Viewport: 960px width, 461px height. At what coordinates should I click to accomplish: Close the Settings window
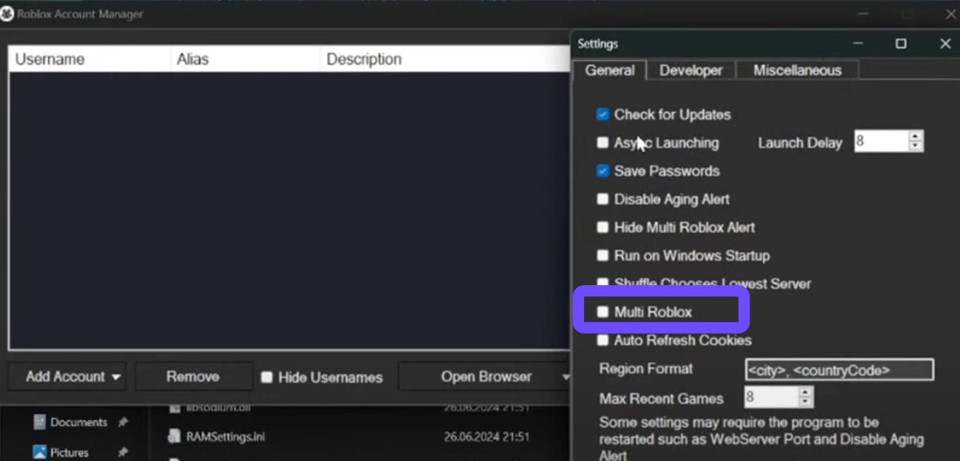945,44
